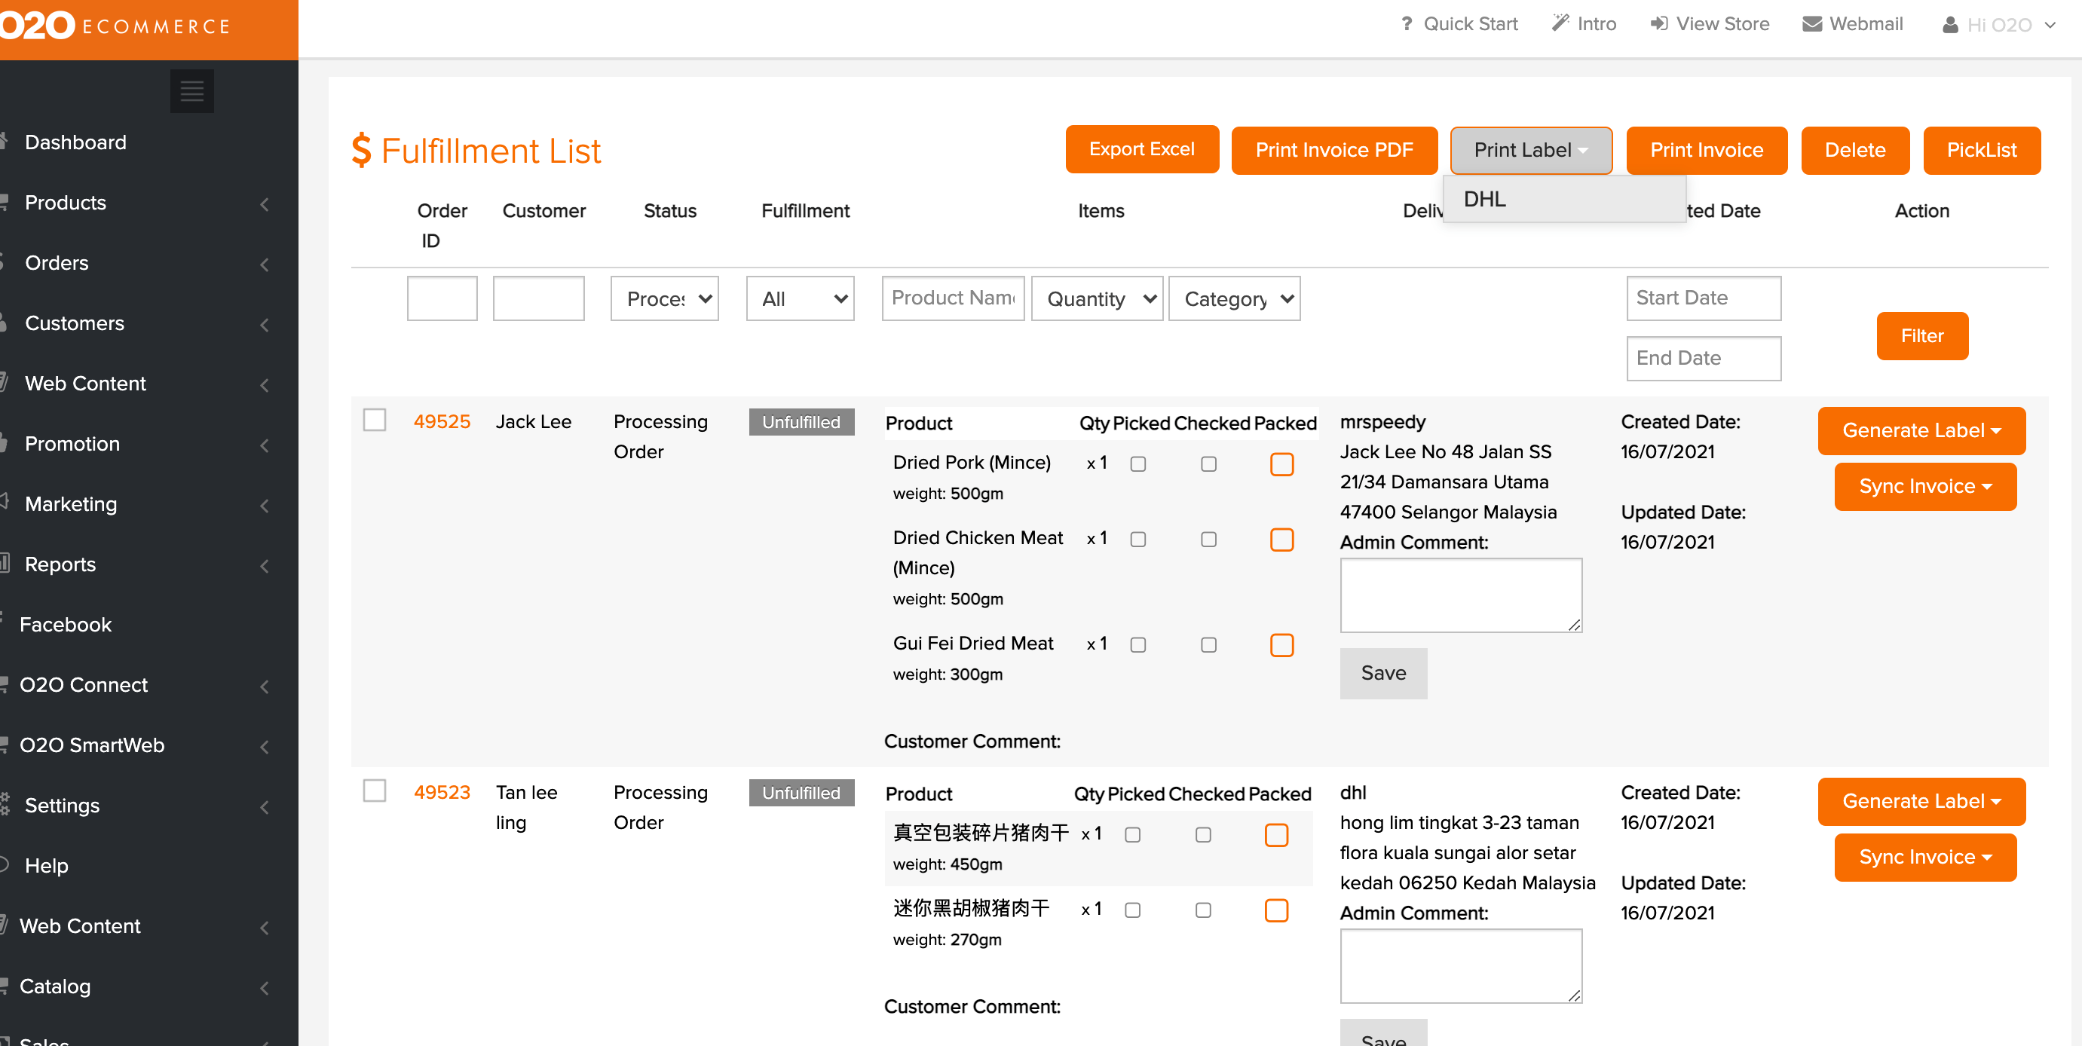Click the dollar icon beside Fulfillment List
The image size is (2082, 1046).
click(x=361, y=150)
